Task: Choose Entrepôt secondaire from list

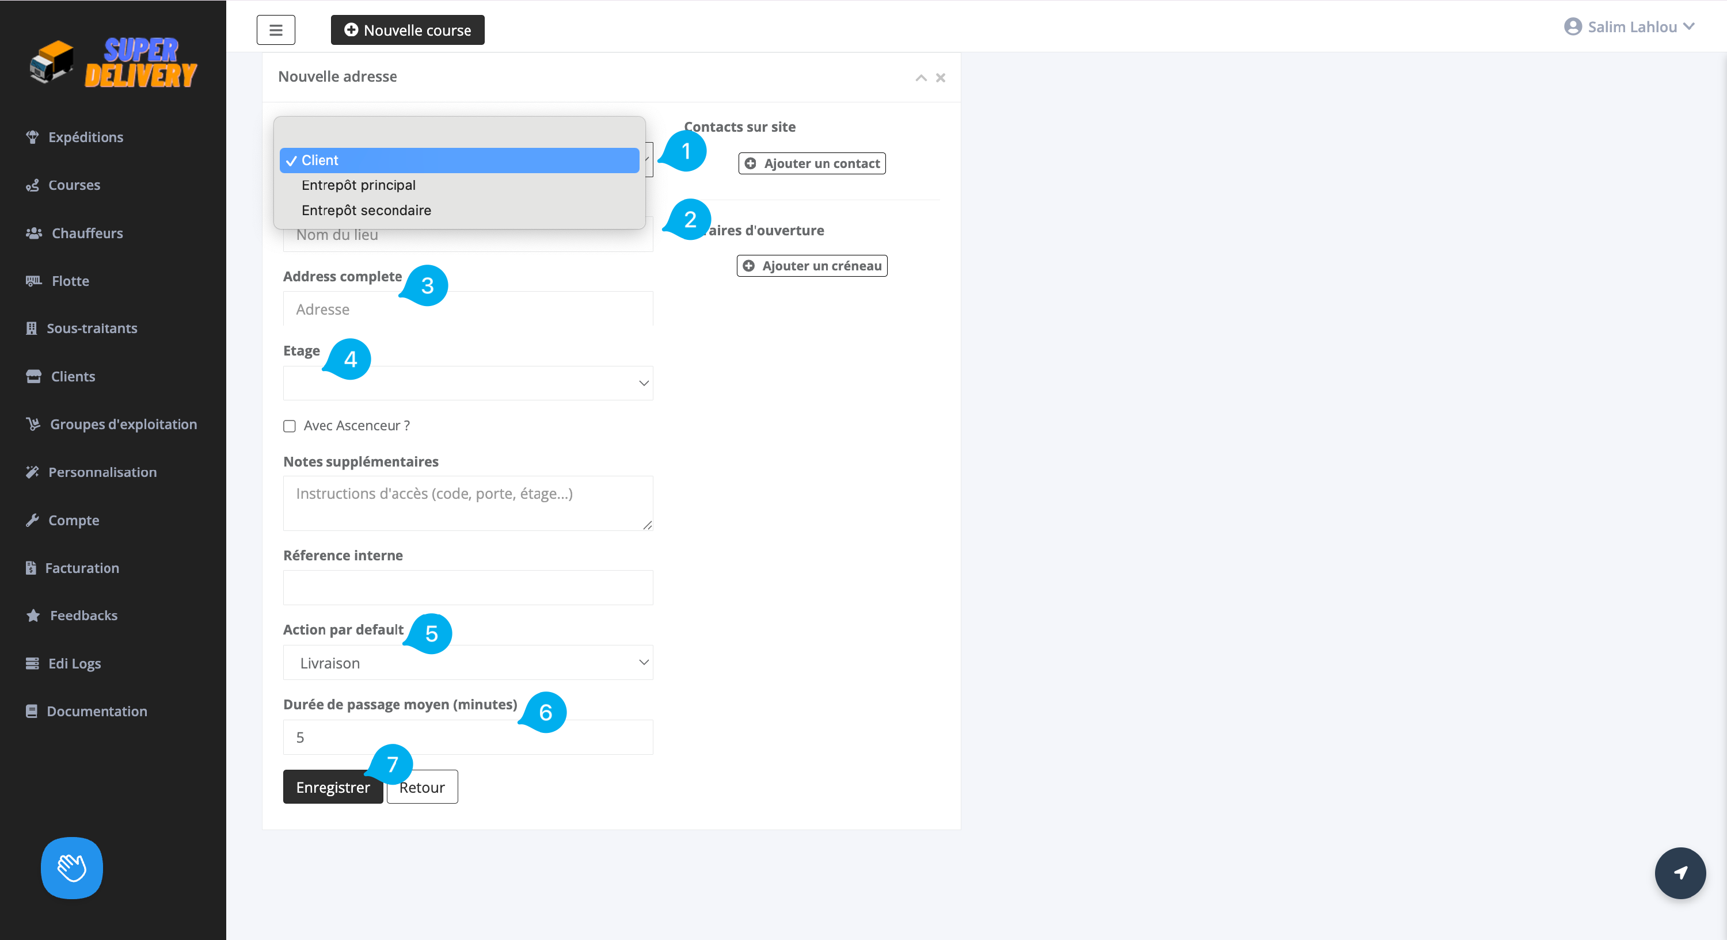Action: tap(366, 211)
